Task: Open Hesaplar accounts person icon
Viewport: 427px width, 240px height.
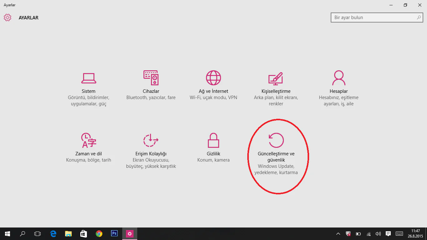Action: [339, 78]
